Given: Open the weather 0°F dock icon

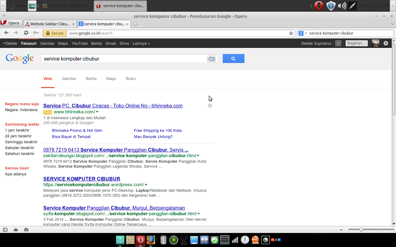Looking at the screenshot, I should [204, 240].
